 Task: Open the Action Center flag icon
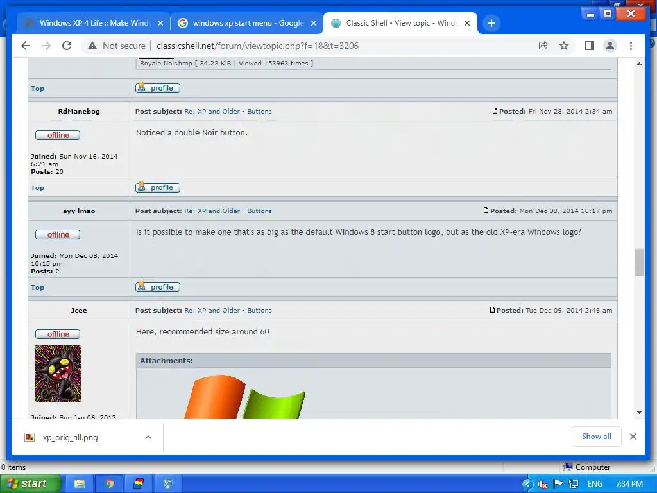coord(558,484)
